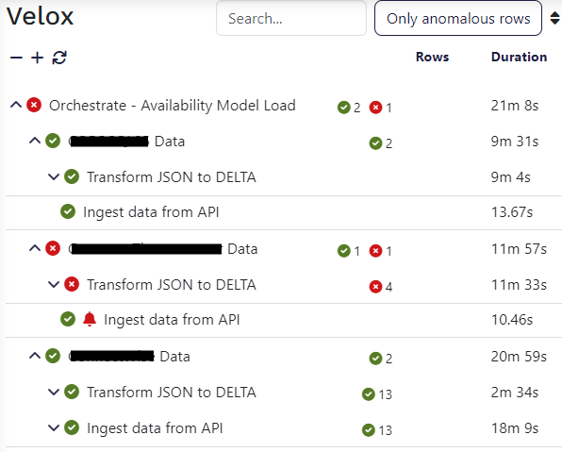This screenshot has width=562, height=452.
Task: Collapse the Data row lasting 9m 31s
Action: (35, 141)
